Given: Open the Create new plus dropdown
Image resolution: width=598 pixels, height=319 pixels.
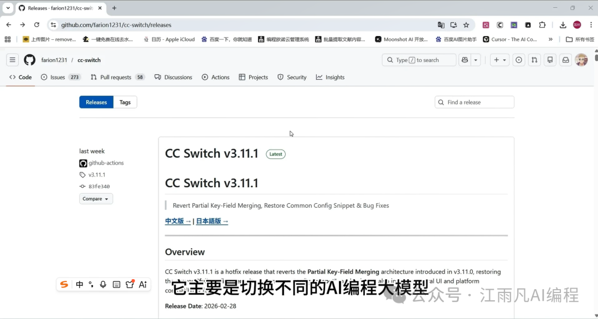Looking at the screenshot, I should click(499, 60).
